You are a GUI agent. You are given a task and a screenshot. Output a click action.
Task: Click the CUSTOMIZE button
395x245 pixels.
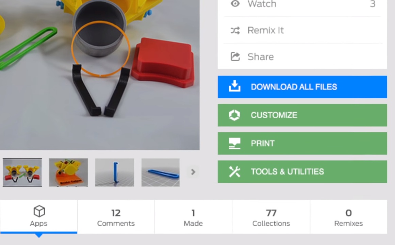[302, 115]
